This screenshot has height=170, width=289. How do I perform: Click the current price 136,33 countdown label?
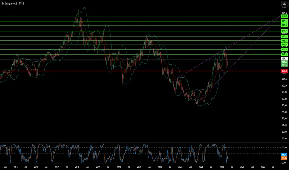tap(284, 64)
